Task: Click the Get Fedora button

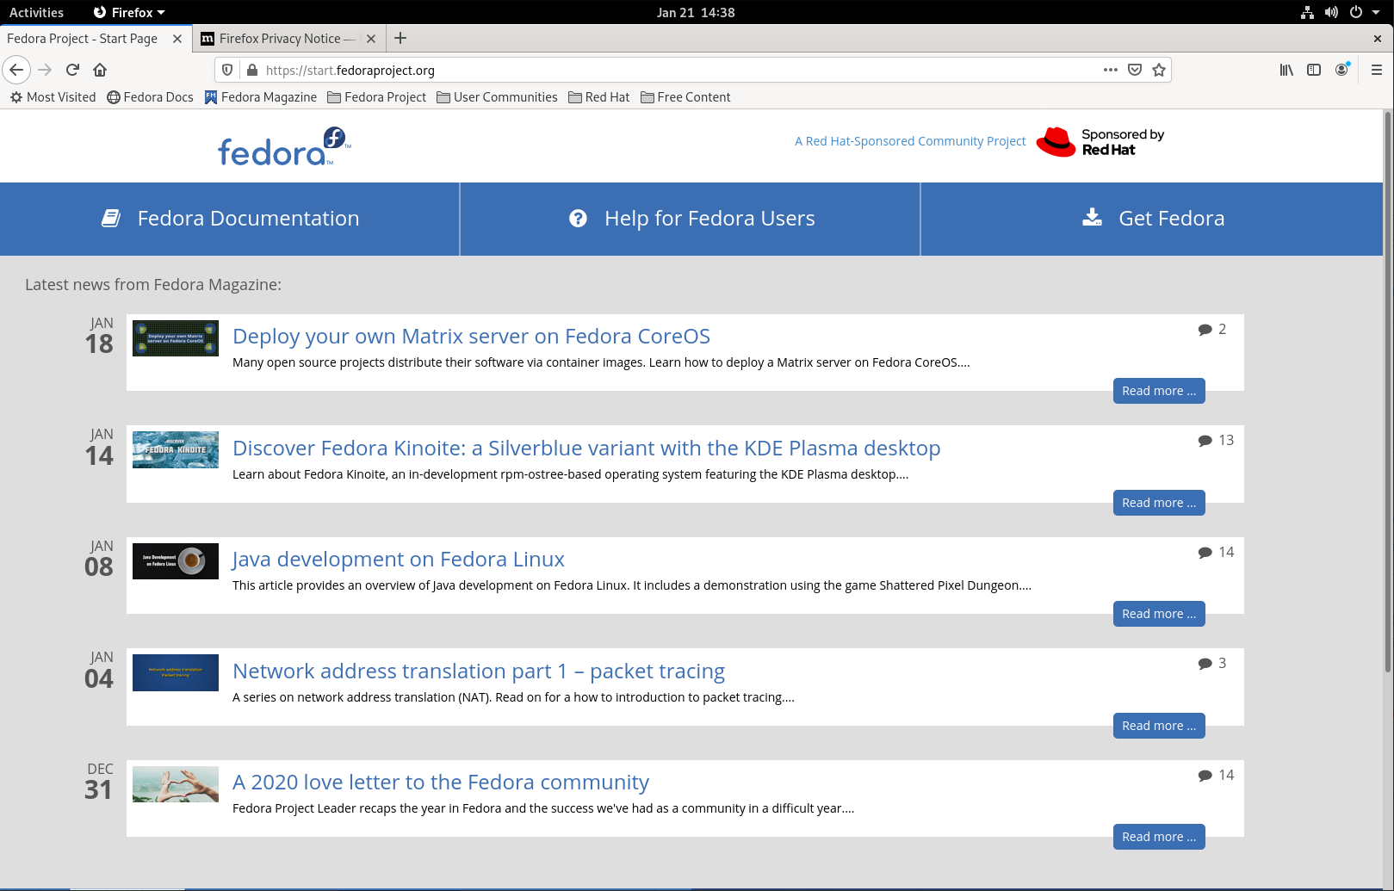Action: [1152, 219]
